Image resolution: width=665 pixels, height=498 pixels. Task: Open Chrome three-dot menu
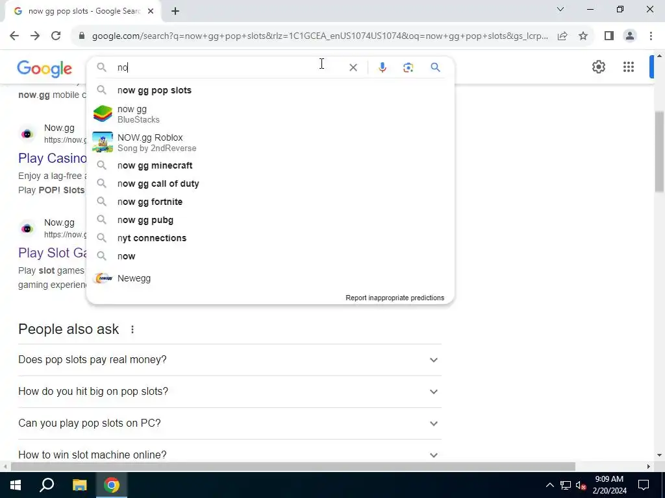(x=651, y=36)
